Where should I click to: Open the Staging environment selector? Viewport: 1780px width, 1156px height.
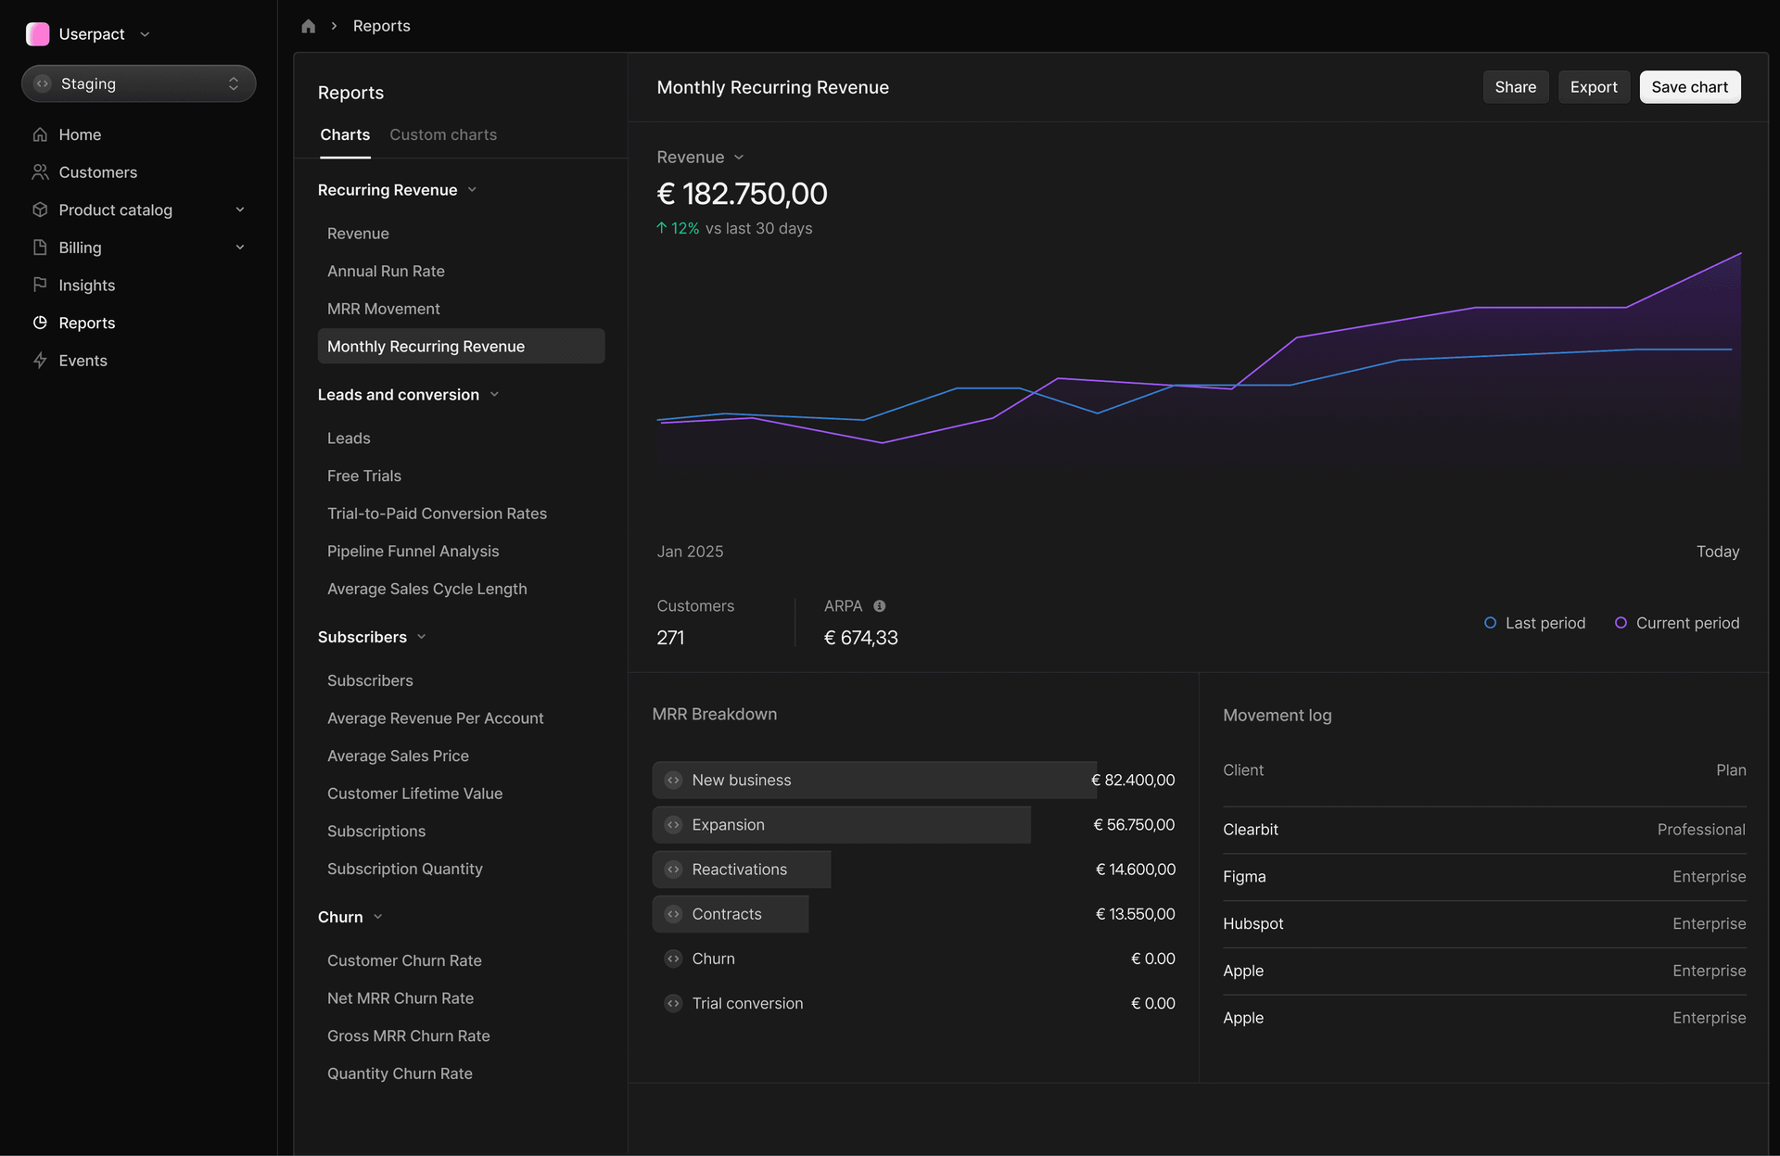pyautogui.click(x=139, y=83)
